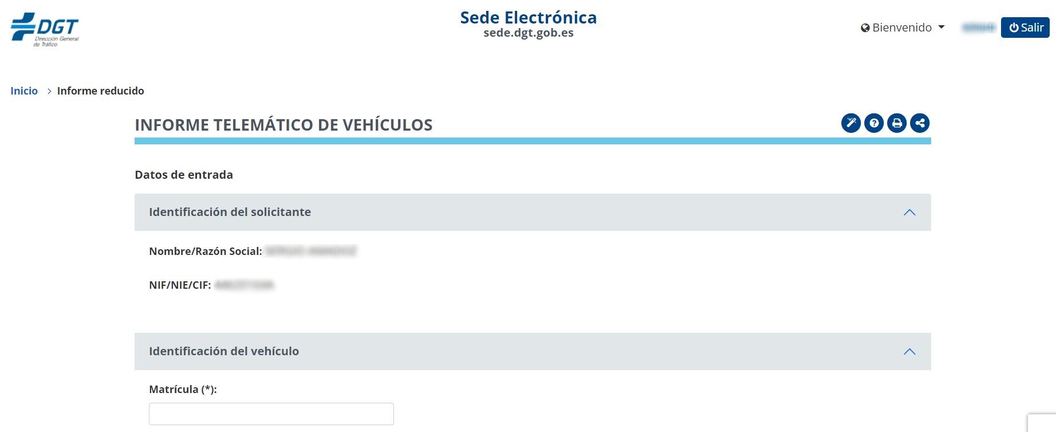Viewport: 1056px width, 432px height.
Task: Click the badge in the bottom-right corner
Action: click(1043, 423)
